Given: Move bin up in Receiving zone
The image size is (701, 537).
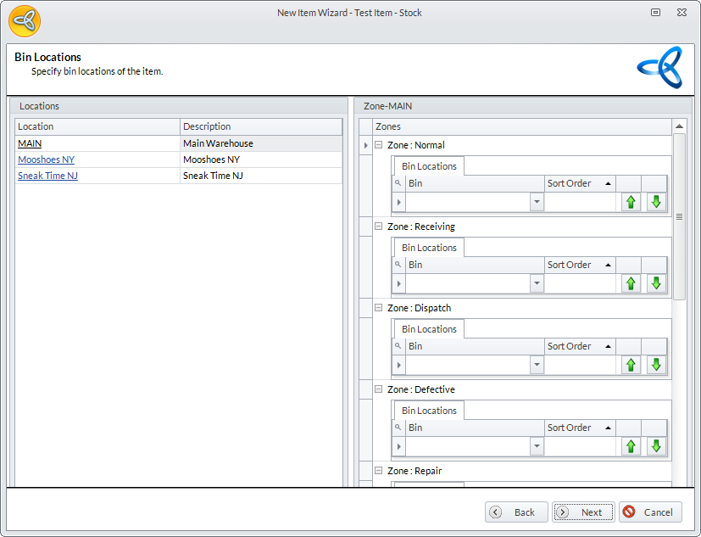Looking at the screenshot, I should coord(630,283).
